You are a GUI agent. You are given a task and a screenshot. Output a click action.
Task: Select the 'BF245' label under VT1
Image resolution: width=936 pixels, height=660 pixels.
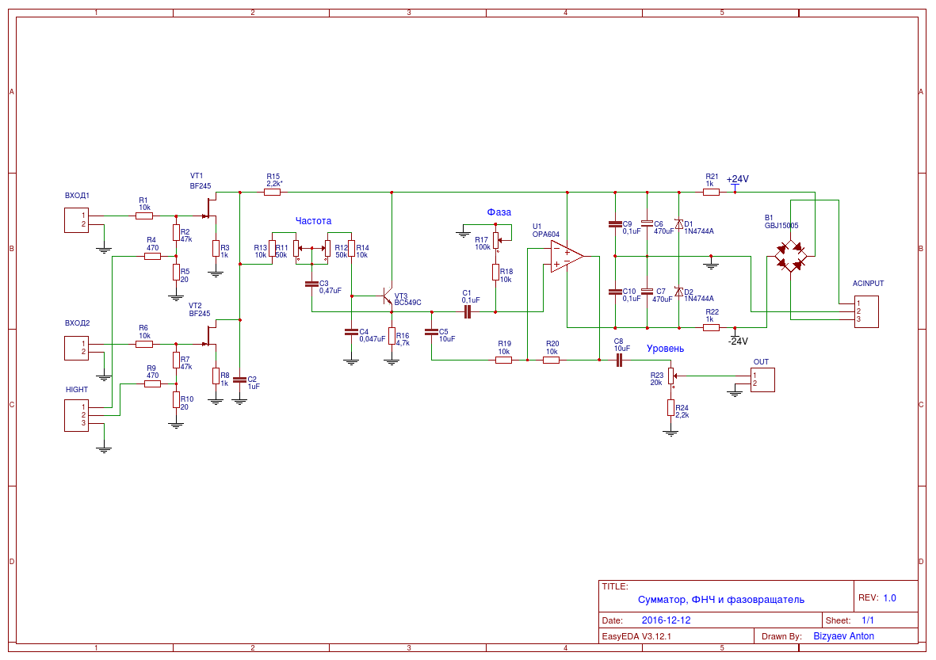pyautogui.click(x=201, y=186)
